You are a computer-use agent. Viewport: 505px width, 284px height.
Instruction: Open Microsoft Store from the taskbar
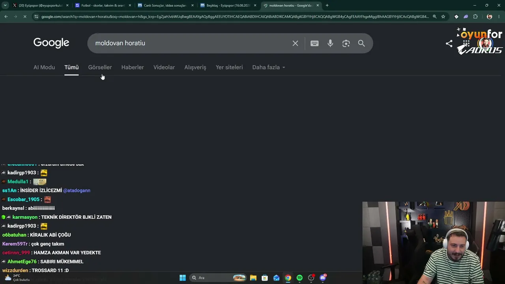coord(265,278)
